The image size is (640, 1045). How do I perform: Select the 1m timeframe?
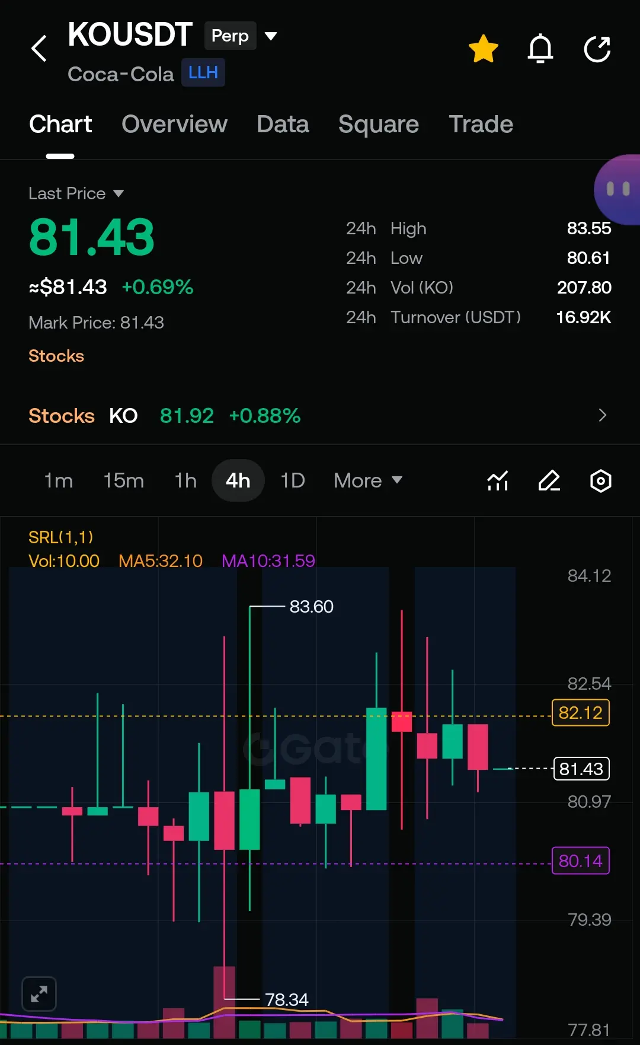click(58, 480)
